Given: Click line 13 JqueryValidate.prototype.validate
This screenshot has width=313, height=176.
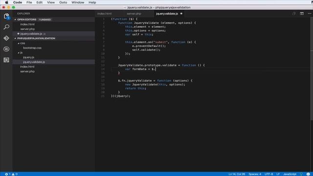Looking at the screenshot, I should [x=161, y=65].
